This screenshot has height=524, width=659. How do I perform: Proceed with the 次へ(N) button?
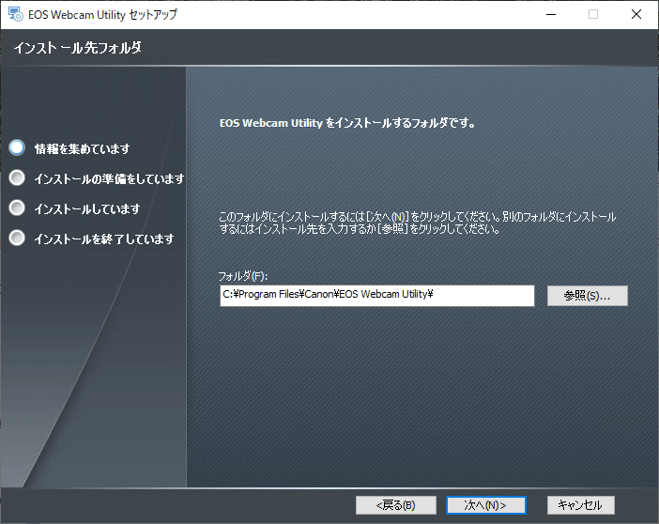[485, 505]
